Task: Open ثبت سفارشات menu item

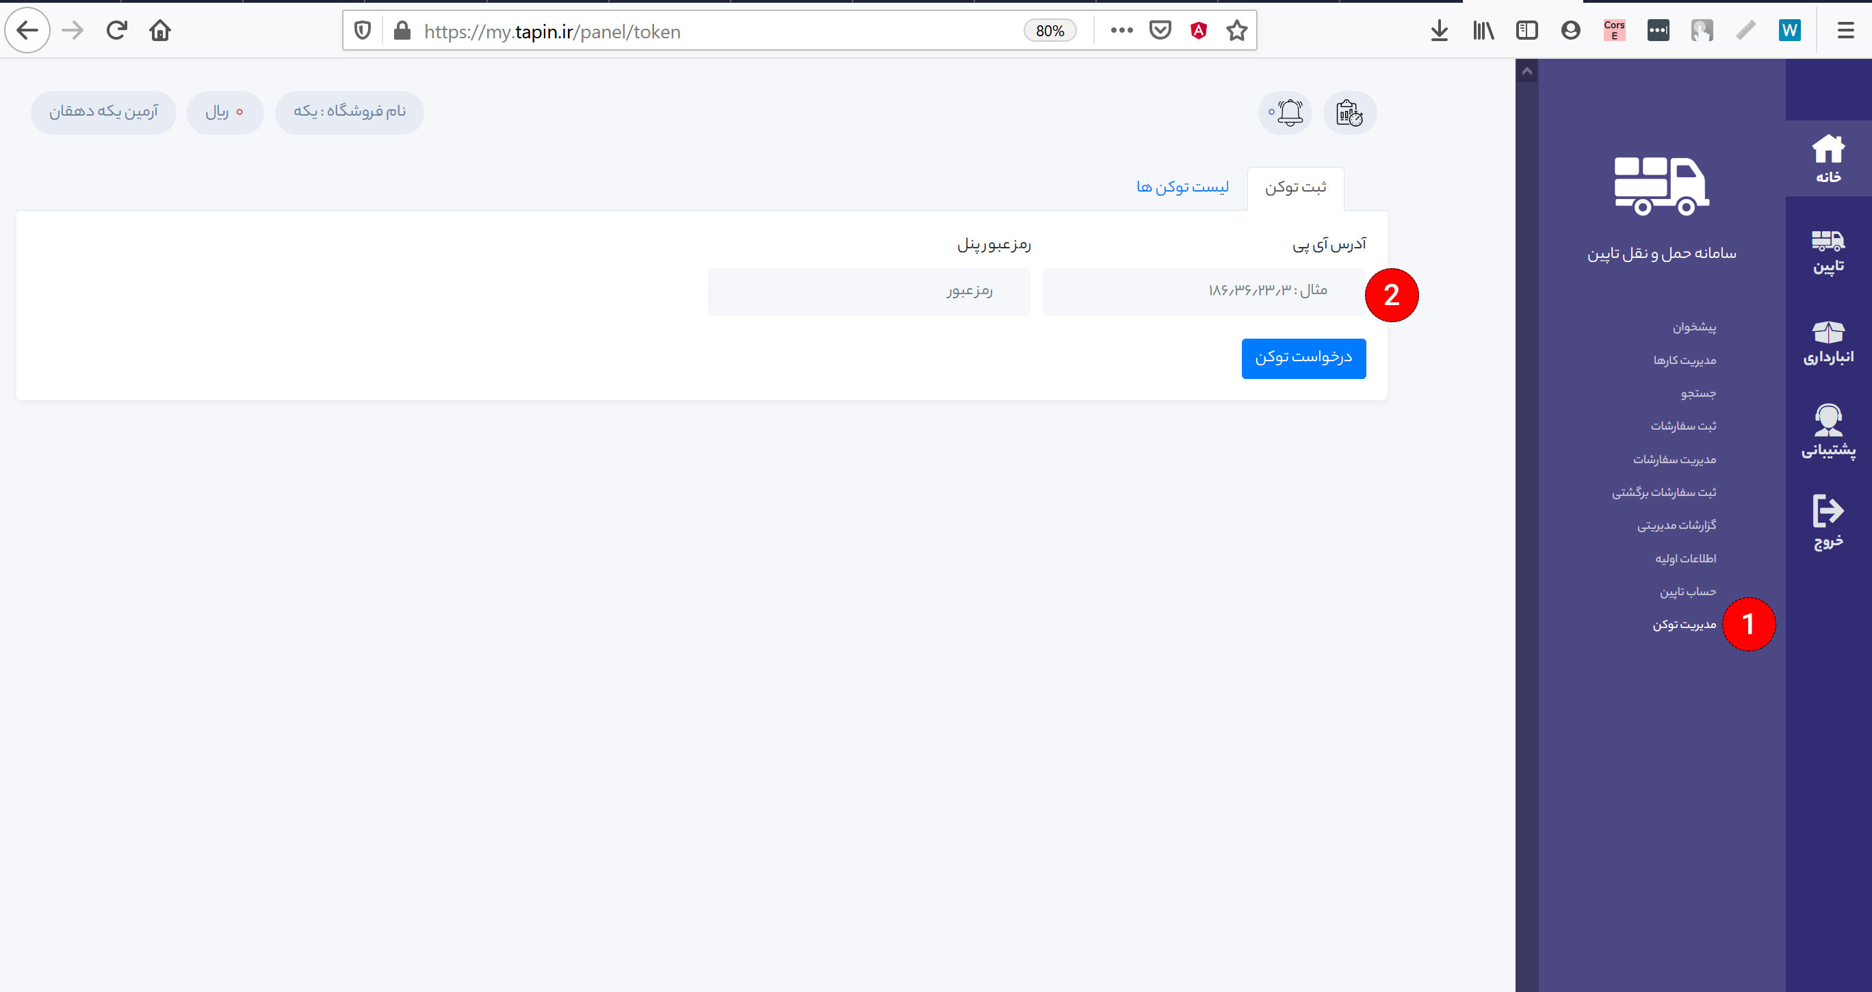Action: click(1683, 426)
